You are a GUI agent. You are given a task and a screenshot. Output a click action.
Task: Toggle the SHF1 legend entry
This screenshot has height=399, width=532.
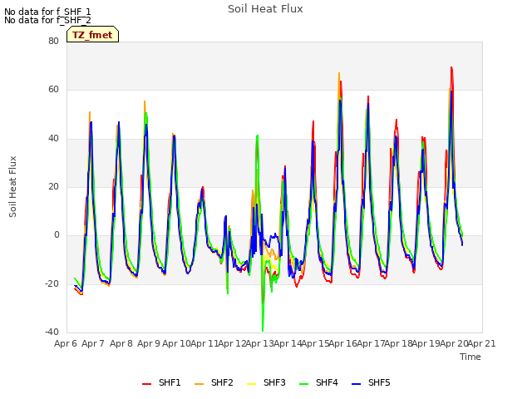click(161, 382)
